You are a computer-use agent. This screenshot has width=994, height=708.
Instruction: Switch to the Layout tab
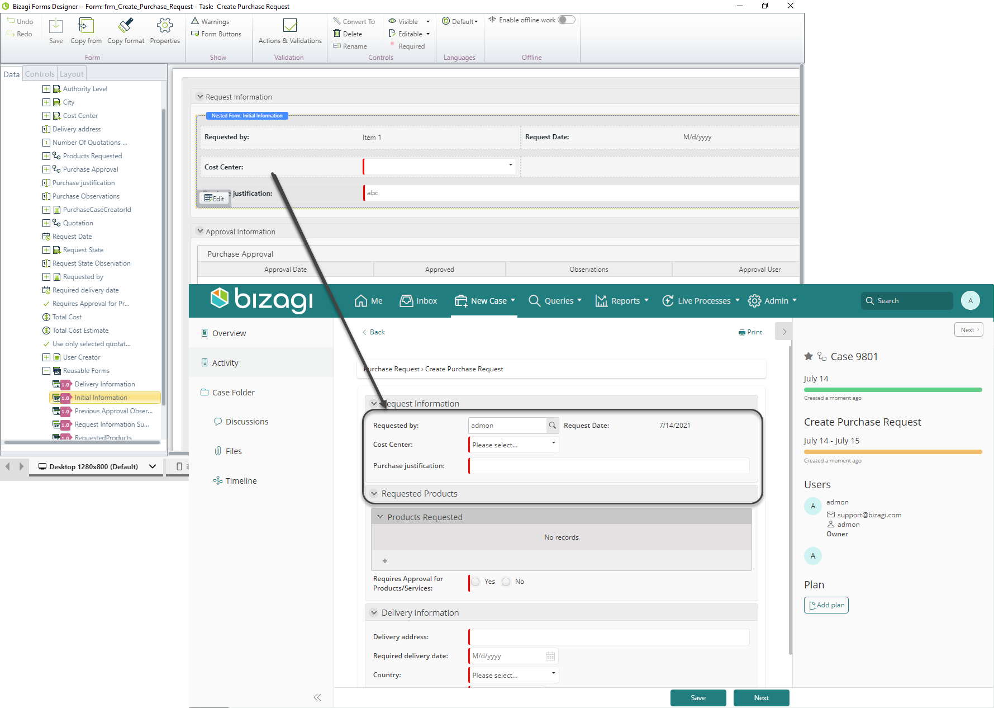click(72, 74)
